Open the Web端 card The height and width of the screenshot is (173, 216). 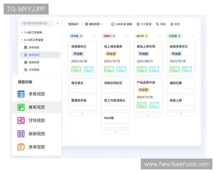click(115, 120)
